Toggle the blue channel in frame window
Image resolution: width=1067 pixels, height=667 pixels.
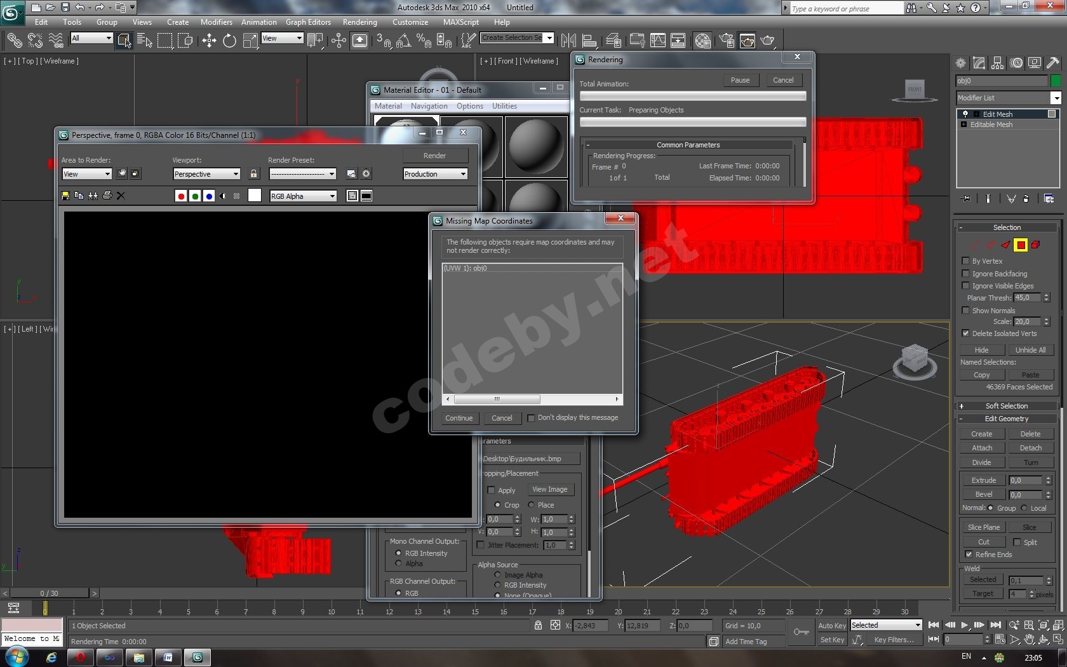point(209,196)
